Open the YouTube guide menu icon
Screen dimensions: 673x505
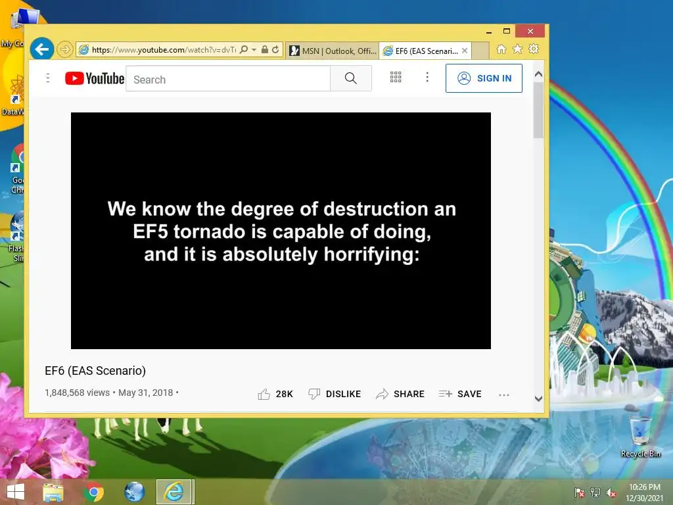(47, 78)
